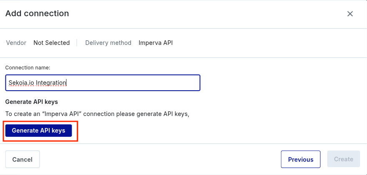Go back with the Previous button
Viewport: 367px width, 175px height.
point(300,159)
